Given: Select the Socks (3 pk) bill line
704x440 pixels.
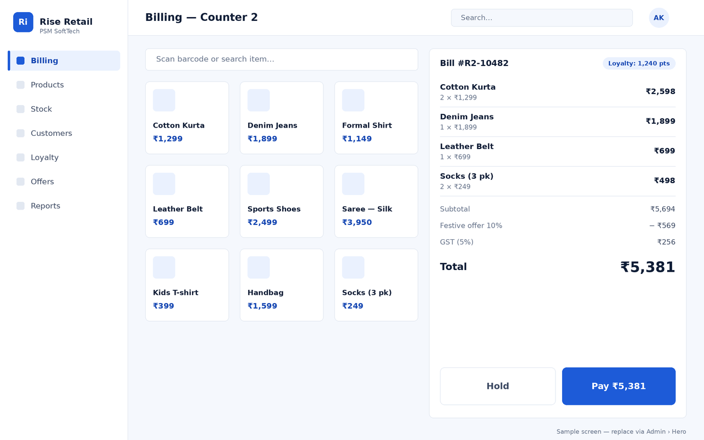Looking at the screenshot, I should coord(558,181).
